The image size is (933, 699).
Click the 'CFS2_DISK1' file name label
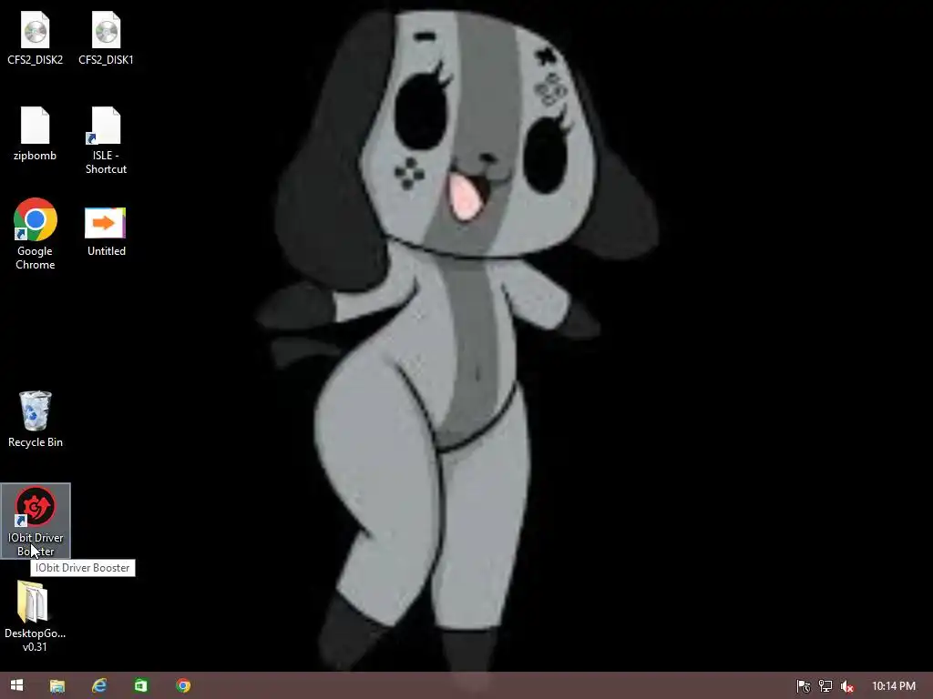(106, 59)
